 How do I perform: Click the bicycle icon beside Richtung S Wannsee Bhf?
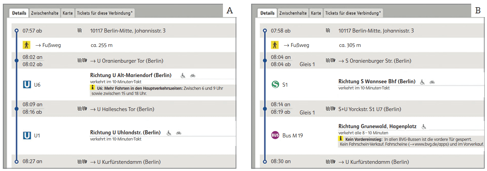(432, 82)
